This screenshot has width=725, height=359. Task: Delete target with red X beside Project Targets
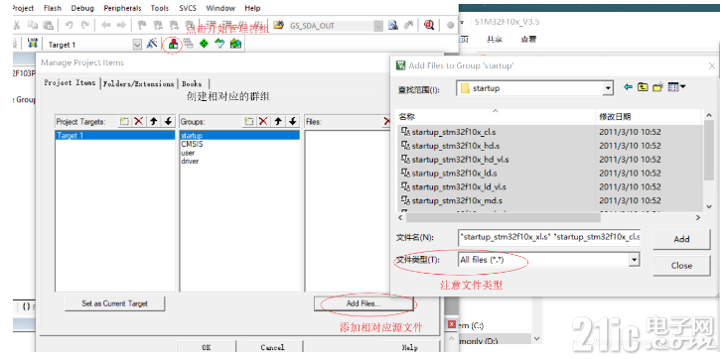click(x=138, y=121)
